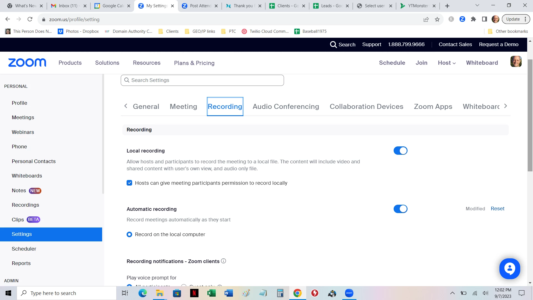Click the Zoom logo in header

pyautogui.click(x=27, y=63)
